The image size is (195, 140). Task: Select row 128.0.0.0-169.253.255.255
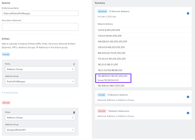[x=143, y=47]
